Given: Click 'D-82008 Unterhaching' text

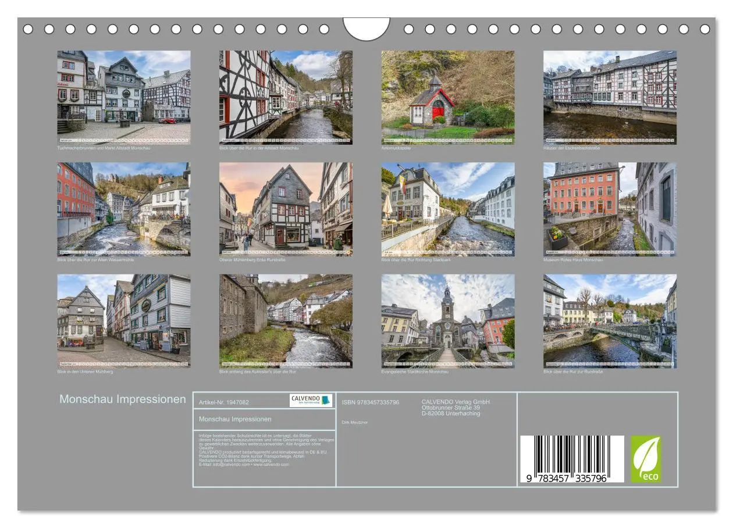Looking at the screenshot, I should 451,413.
